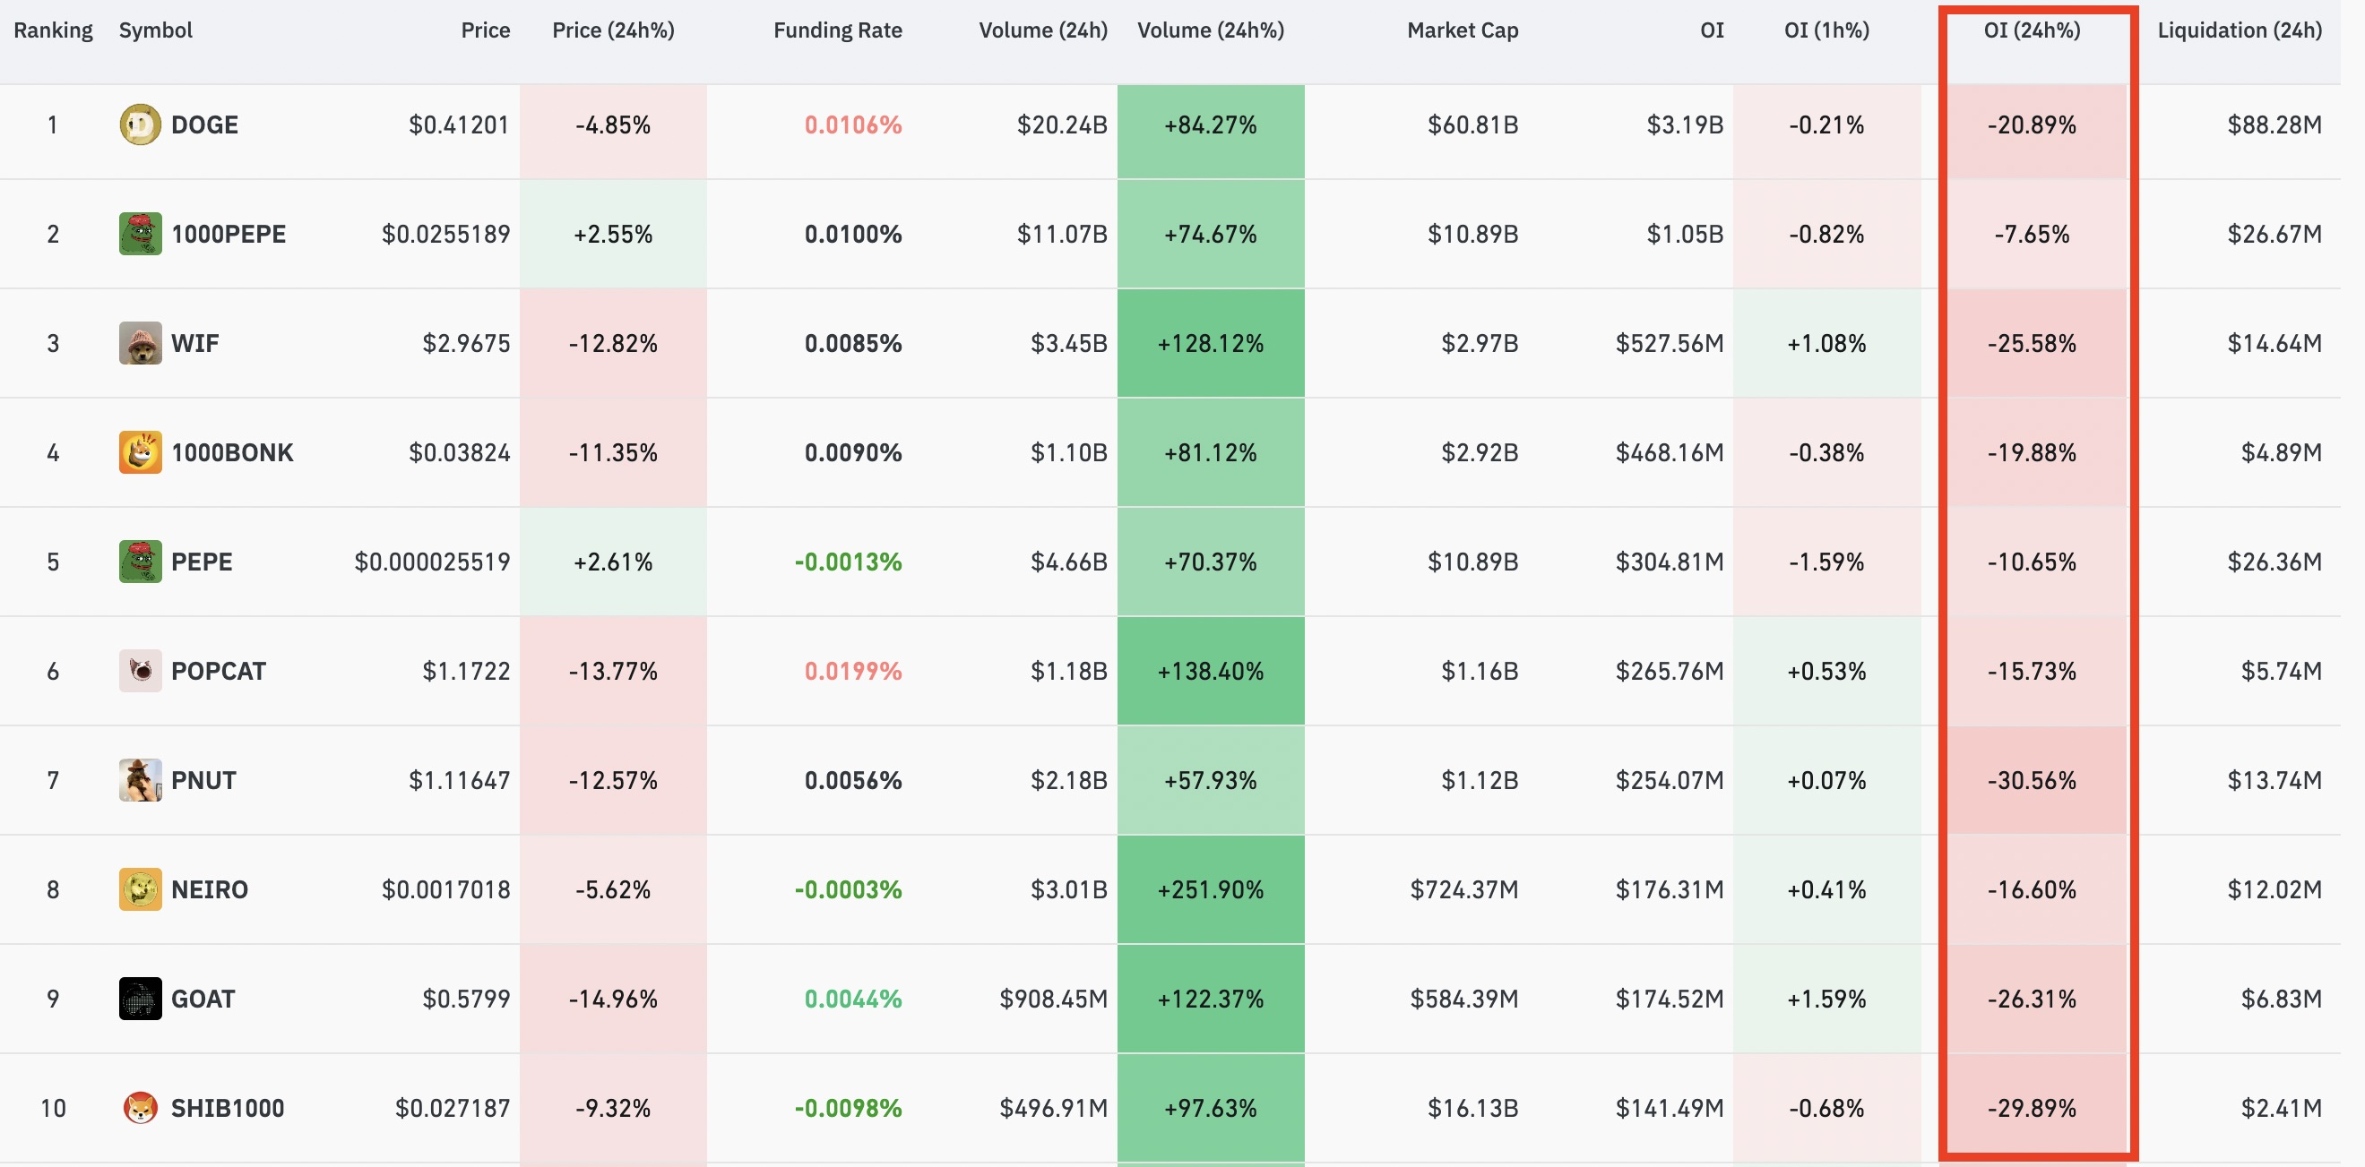The width and height of the screenshot is (2365, 1167).
Task: Click the 1000PEPE frog icon
Action: click(140, 234)
